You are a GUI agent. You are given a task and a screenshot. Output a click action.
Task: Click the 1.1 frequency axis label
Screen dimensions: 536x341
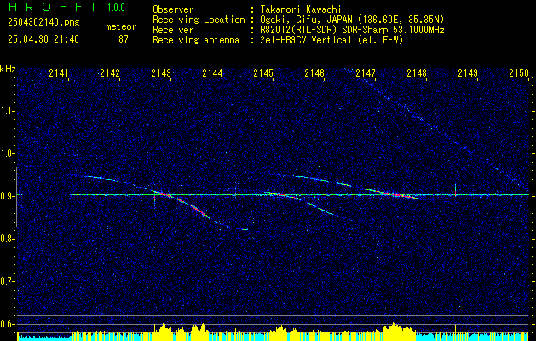7,111
